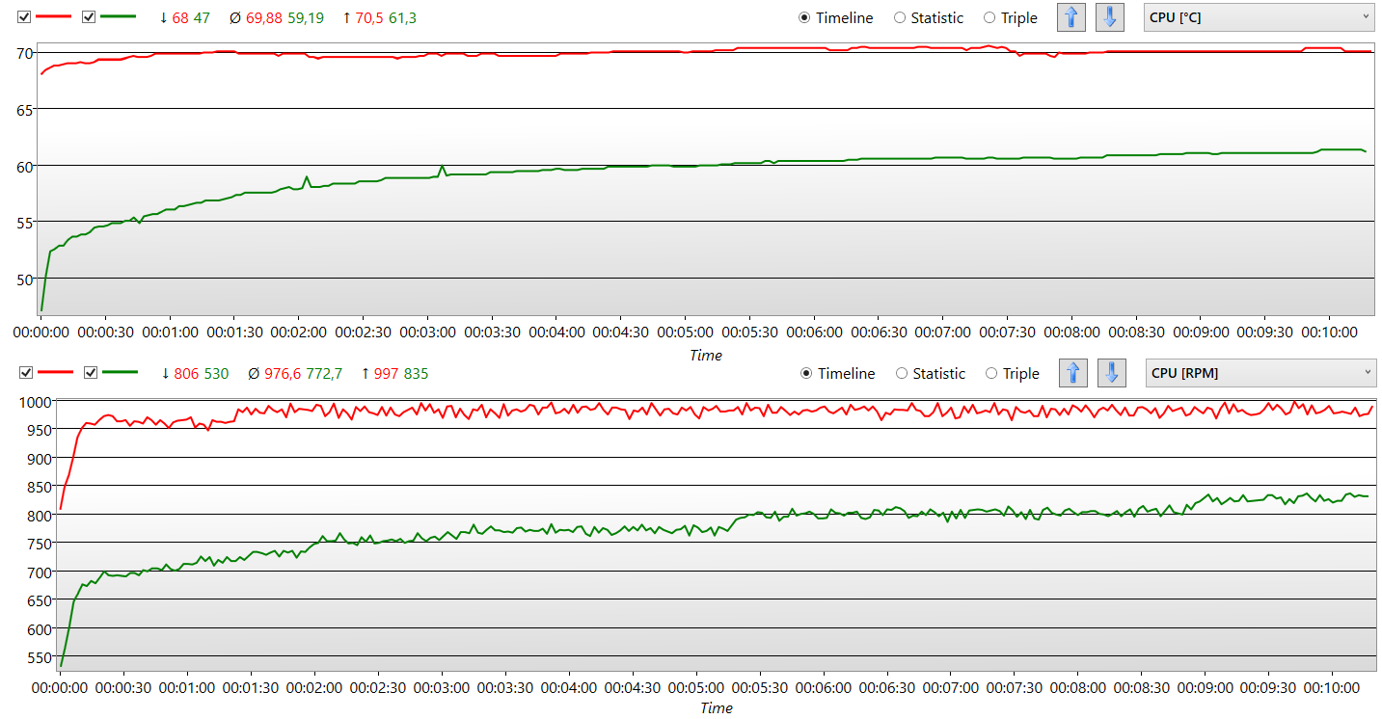Click the red average temperature value 69,88
The image size is (1382, 719).
pyautogui.click(x=264, y=18)
